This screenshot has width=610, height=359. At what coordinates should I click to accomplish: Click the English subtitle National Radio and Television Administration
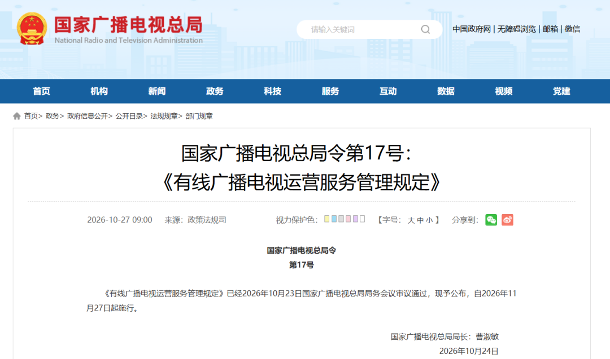(x=128, y=41)
